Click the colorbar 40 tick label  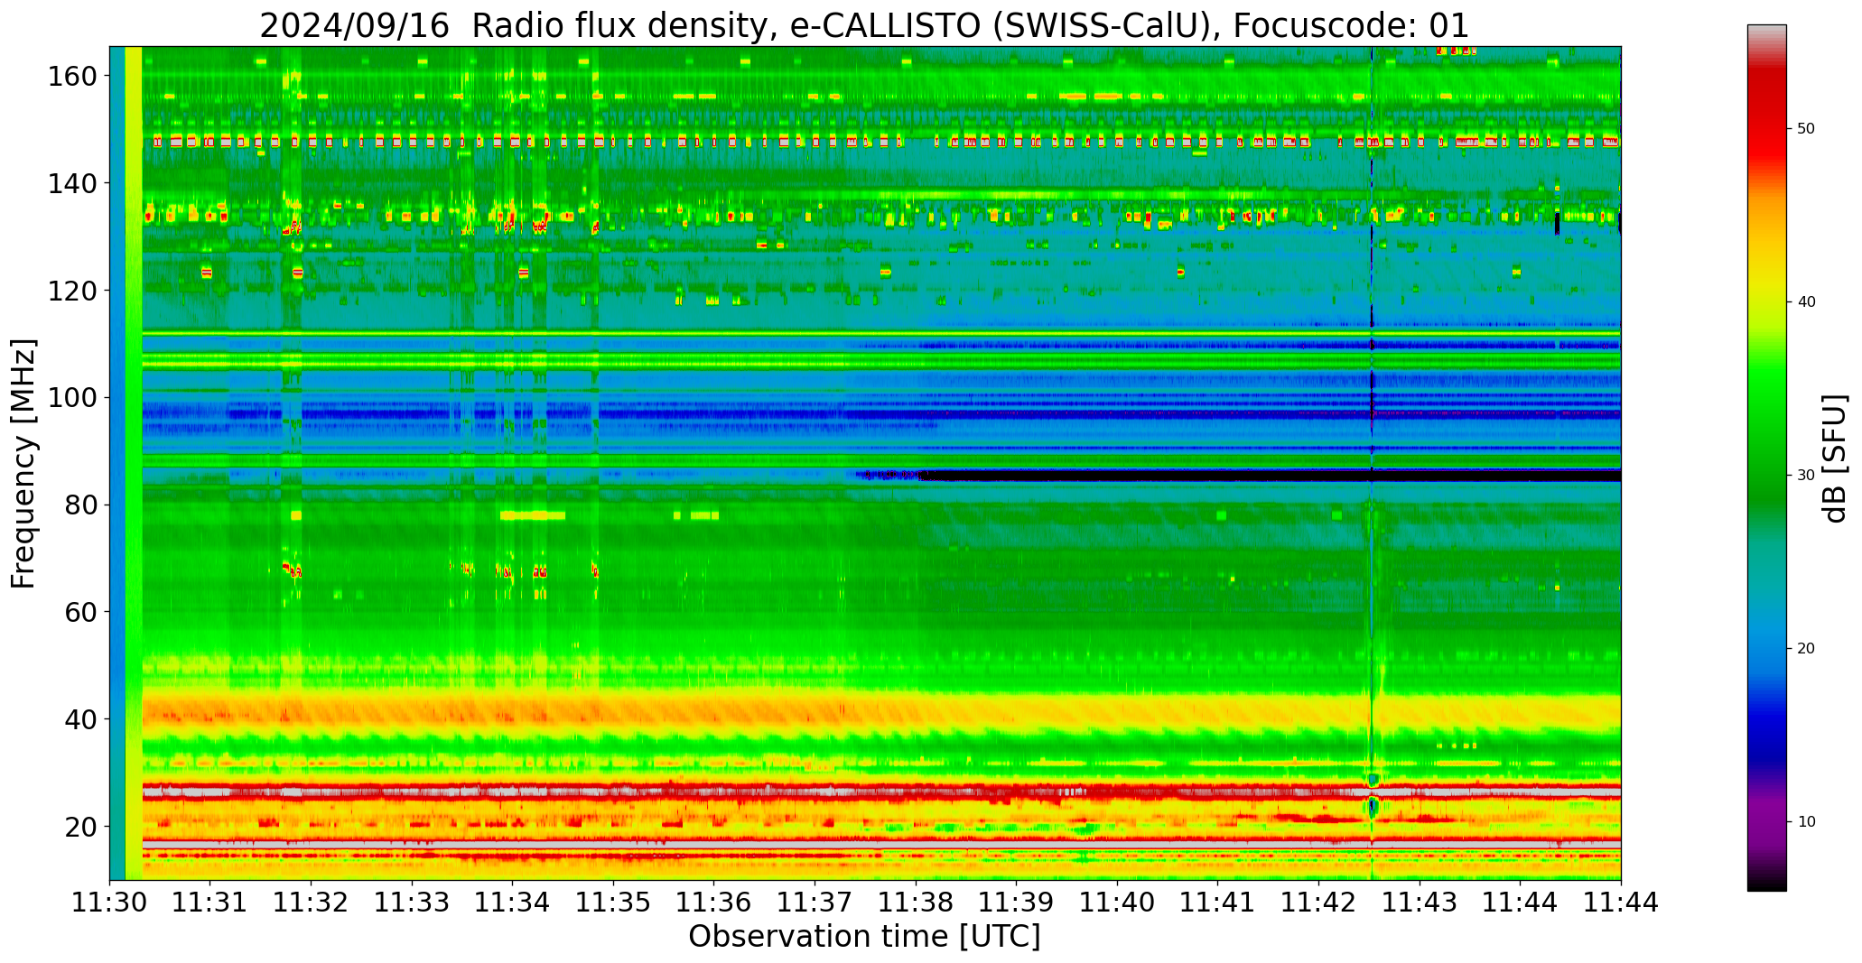coord(1806,302)
